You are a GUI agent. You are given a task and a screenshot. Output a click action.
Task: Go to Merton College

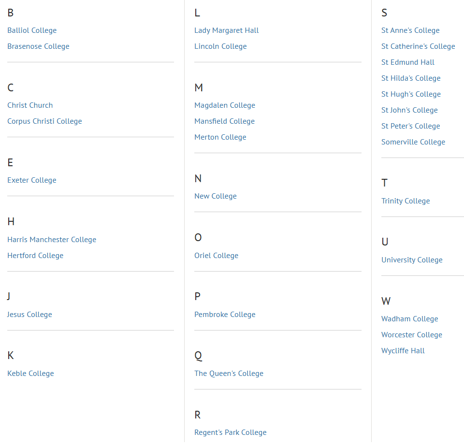220,137
